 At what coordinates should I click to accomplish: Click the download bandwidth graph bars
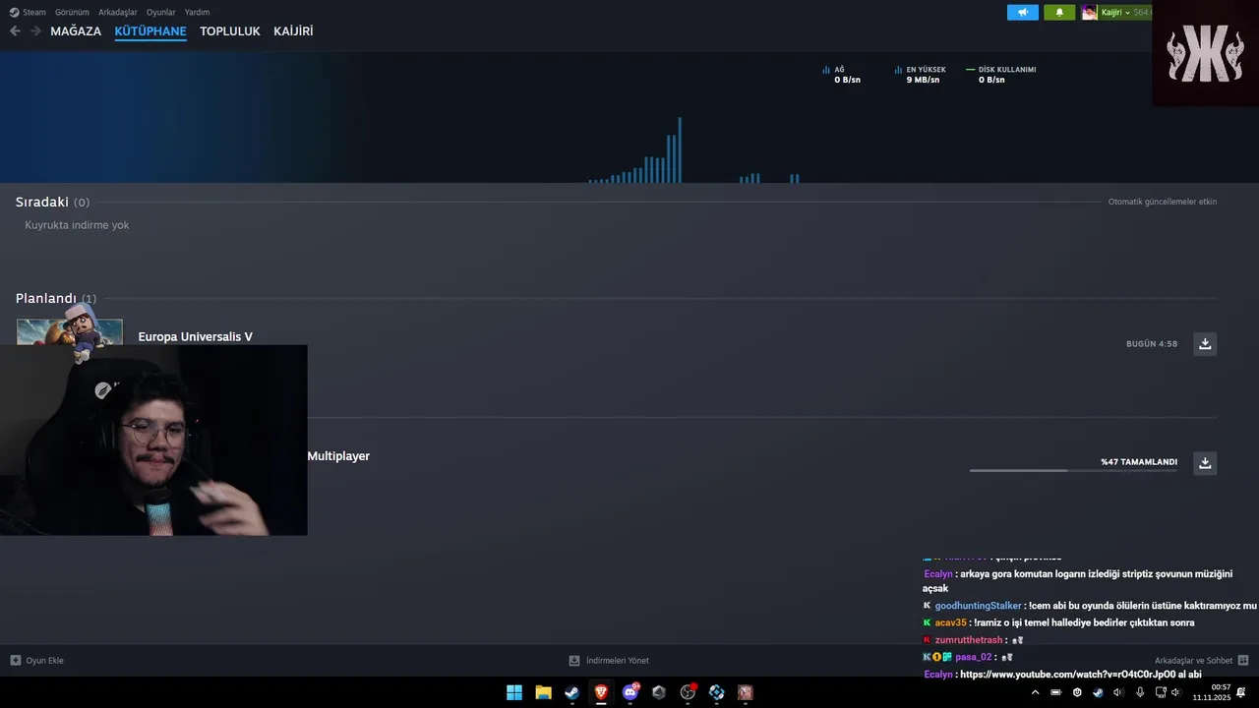(x=693, y=149)
